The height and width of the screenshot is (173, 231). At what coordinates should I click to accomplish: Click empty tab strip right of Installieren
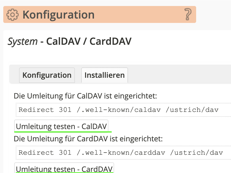click(177, 74)
